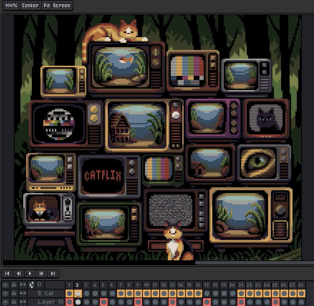Select frame 2 header
Image resolution: width=314 pixels, height=306 pixels.
coord(78,285)
